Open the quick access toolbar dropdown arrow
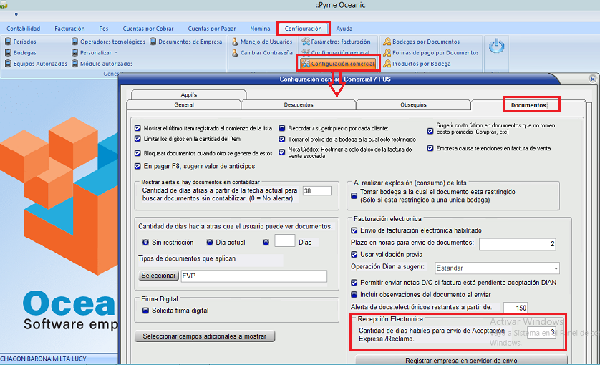The image size is (600, 365). coord(16,14)
